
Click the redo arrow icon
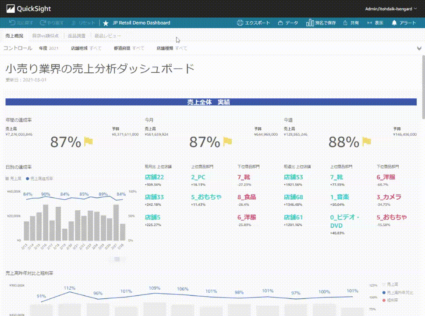tap(42, 23)
